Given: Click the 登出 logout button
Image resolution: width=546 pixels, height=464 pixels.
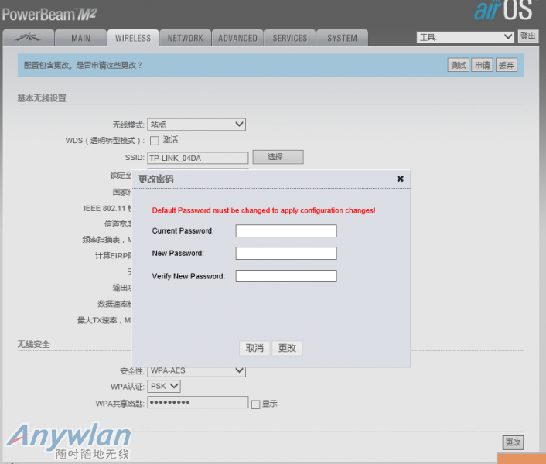Looking at the screenshot, I should [528, 36].
